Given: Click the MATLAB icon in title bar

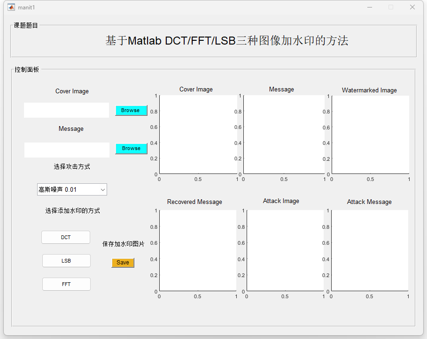Looking at the screenshot, I should (x=11, y=8).
